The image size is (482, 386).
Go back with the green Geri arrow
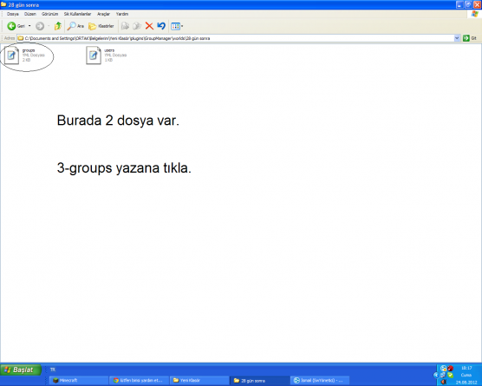tap(16, 26)
